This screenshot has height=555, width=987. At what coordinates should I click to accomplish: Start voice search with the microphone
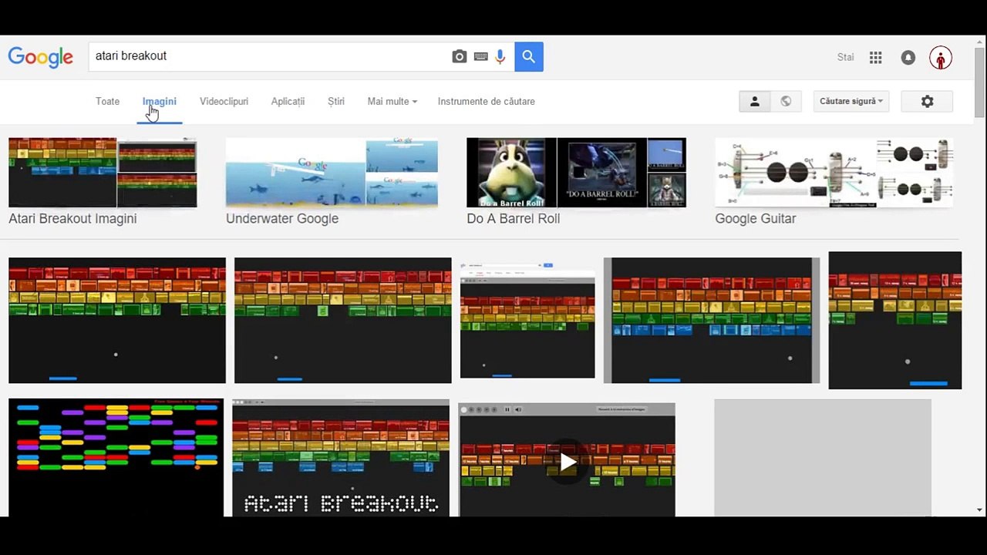(x=500, y=56)
